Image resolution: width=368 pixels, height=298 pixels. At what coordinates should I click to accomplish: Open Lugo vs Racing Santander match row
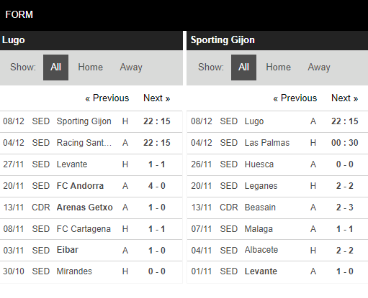point(91,143)
